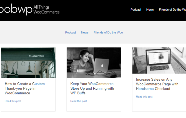Open the Thank You storefront thumbnail
This screenshot has height=118, width=186.
coord(28,63)
